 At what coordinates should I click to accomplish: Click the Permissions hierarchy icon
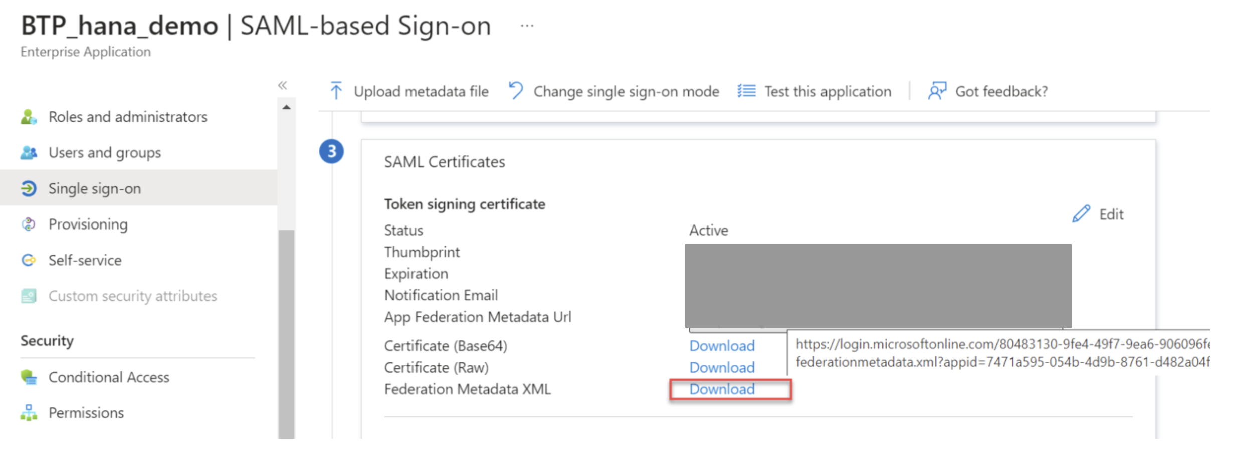click(29, 413)
